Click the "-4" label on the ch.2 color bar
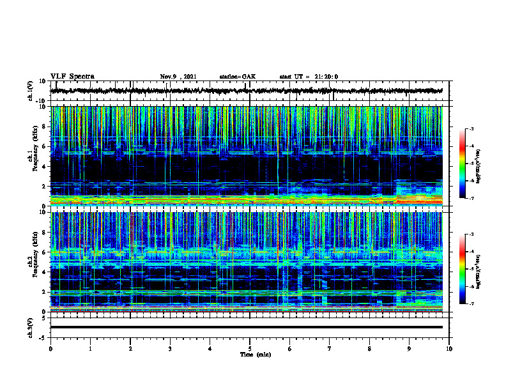506x391 pixels. coord(471,252)
